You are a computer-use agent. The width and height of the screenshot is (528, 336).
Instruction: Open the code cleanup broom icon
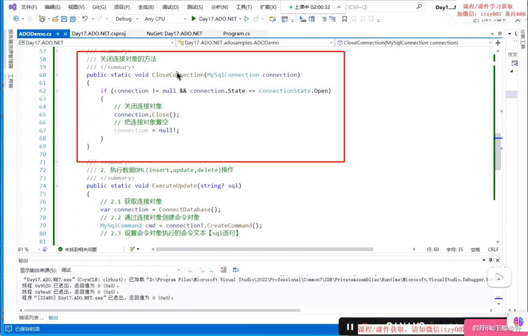[132, 249]
